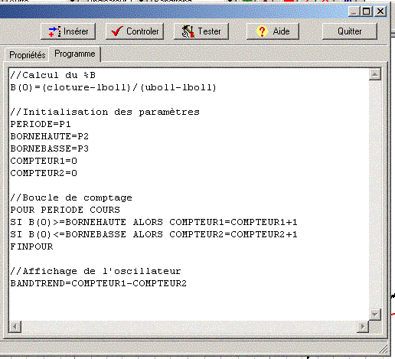Switch to the Propriétés tab
This screenshot has height=359, width=395.
[27, 55]
